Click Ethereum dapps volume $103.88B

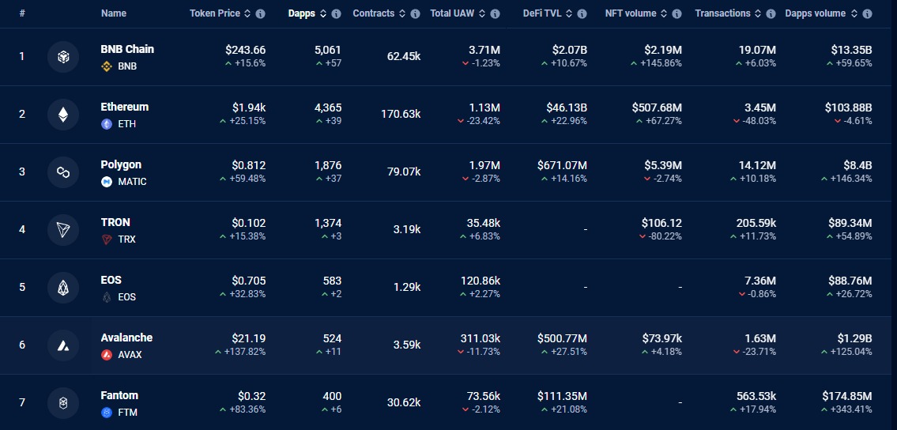pyautogui.click(x=848, y=107)
